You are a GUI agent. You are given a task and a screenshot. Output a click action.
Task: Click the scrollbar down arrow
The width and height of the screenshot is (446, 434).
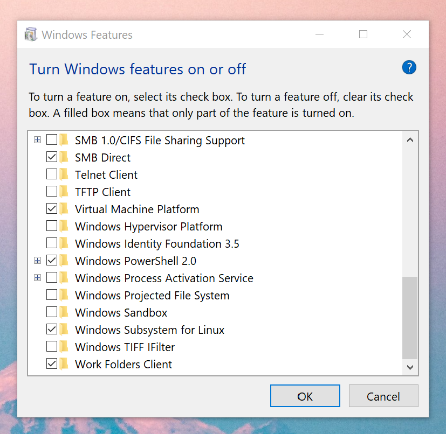point(410,367)
